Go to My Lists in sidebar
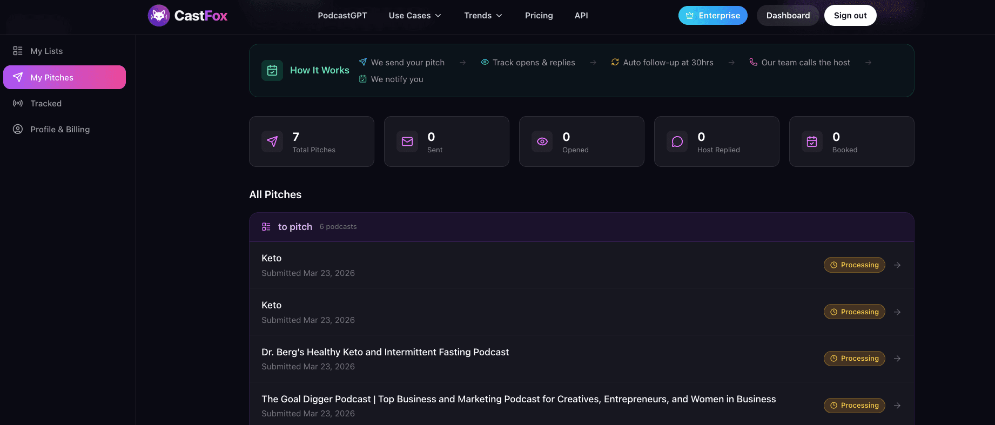Image resolution: width=995 pixels, height=425 pixels. pos(46,51)
